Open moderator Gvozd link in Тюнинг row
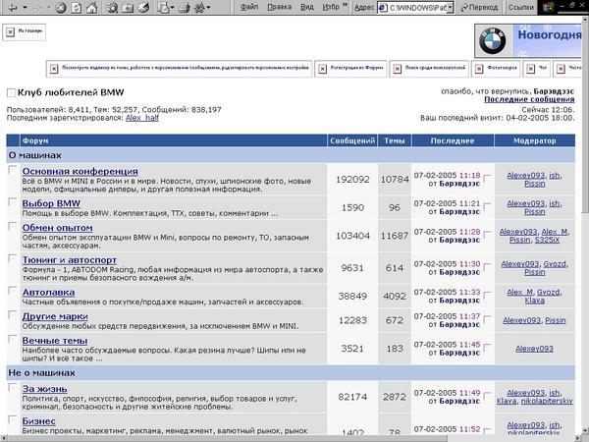 [x=555, y=264]
